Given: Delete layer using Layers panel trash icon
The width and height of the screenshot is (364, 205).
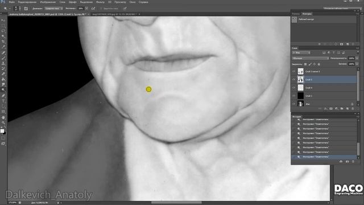Looking at the screenshot, I should [353, 109].
